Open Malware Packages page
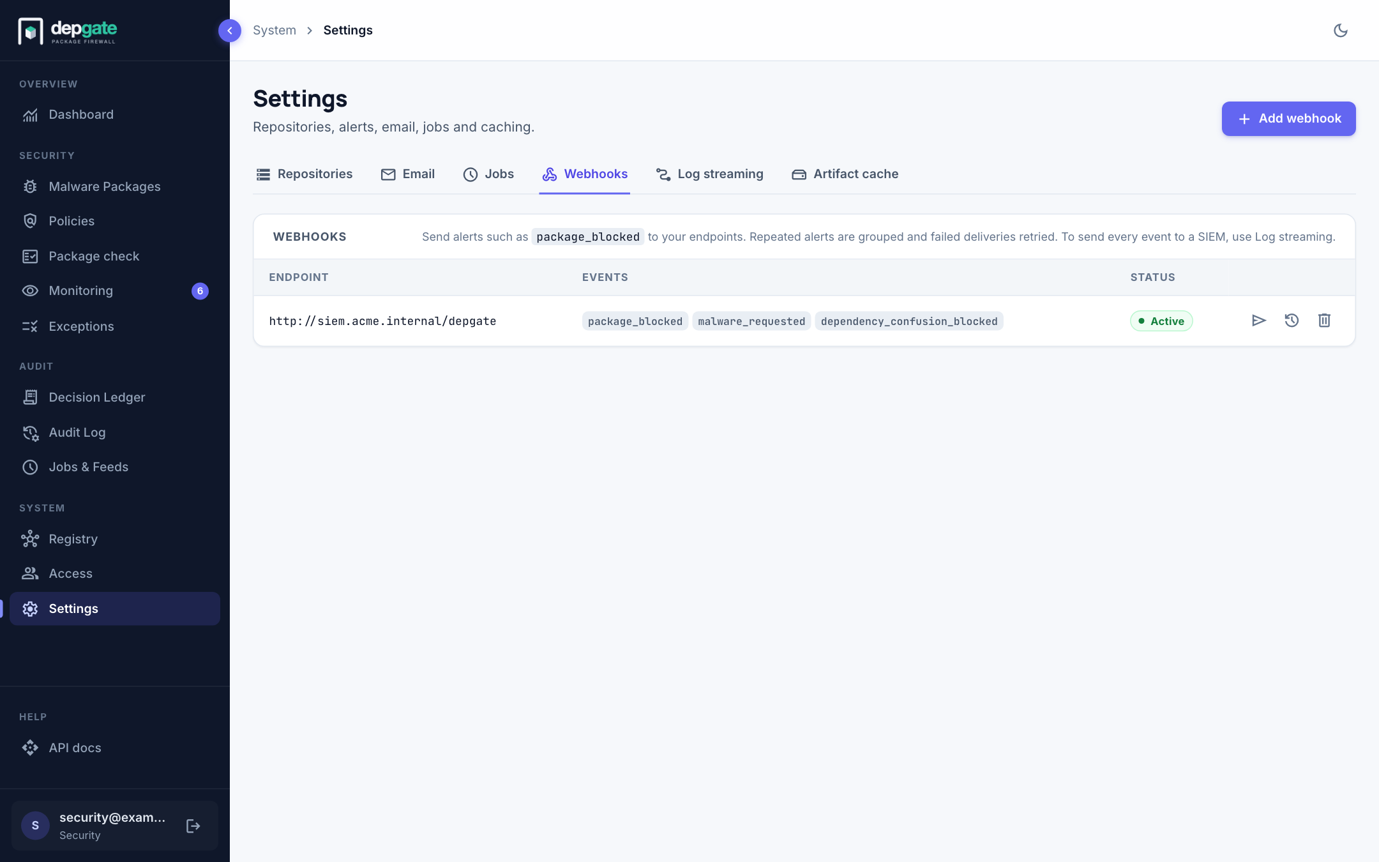 tap(115, 186)
